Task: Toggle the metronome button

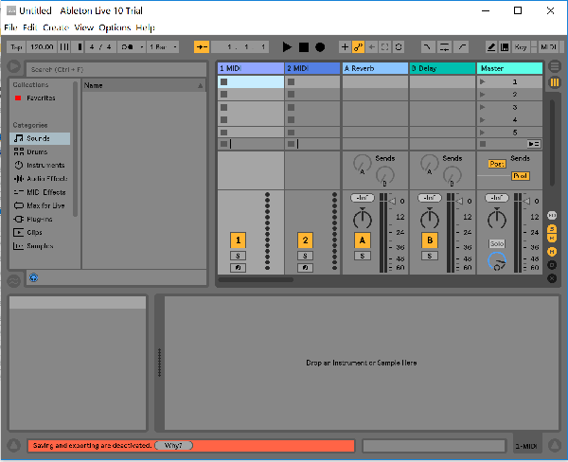Action: (x=129, y=46)
